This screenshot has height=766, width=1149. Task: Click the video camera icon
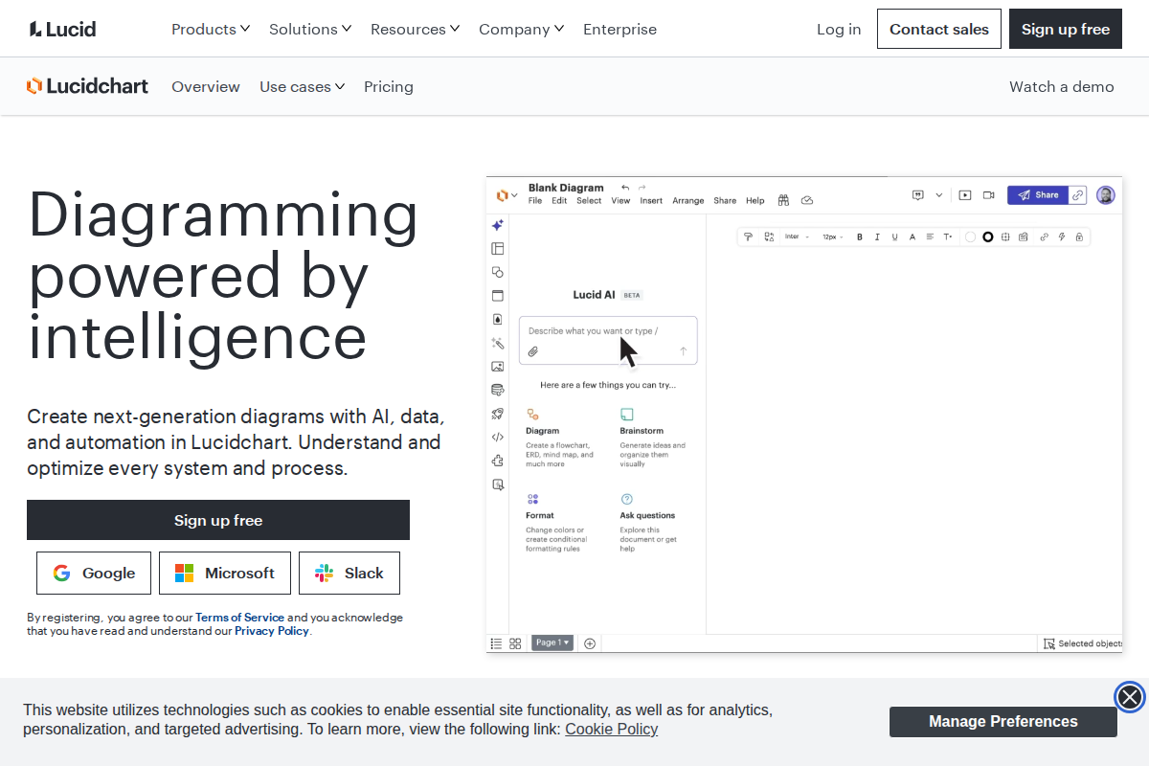[988, 194]
